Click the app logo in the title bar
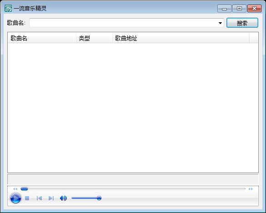 [8, 8]
